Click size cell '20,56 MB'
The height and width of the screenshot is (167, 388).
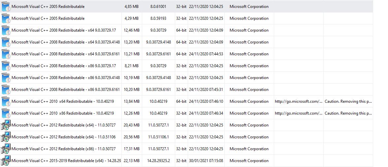pyautogui.click(x=132, y=137)
